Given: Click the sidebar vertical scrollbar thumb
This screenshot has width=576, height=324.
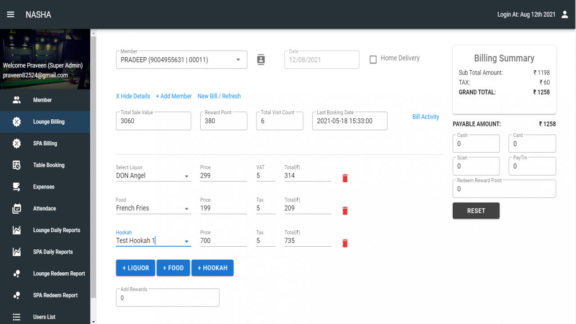Looking at the screenshot, I should pos(93,166).
